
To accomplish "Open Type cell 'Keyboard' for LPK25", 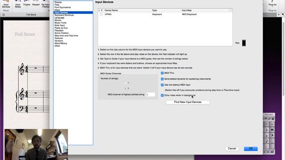I will [x=157, y=14].
